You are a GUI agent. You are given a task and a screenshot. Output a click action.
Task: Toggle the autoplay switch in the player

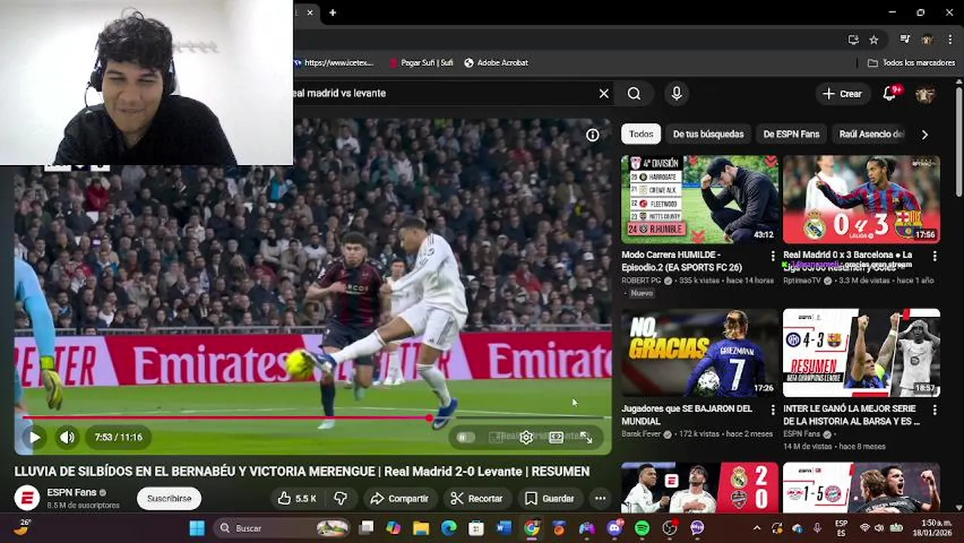point(466,437)
